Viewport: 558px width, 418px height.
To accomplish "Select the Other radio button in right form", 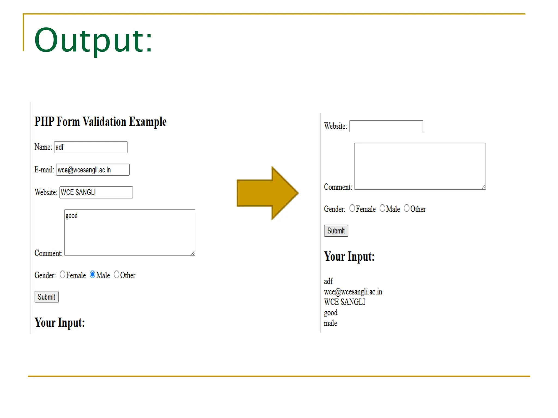I will pyautogui.click(x=407, y=208).
